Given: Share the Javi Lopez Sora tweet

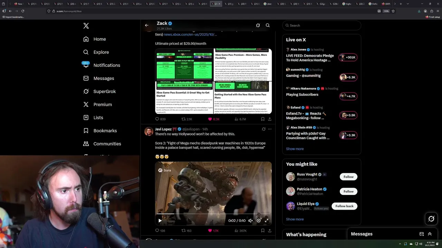Looking at the screenshot, I should [x=270, y=230].
